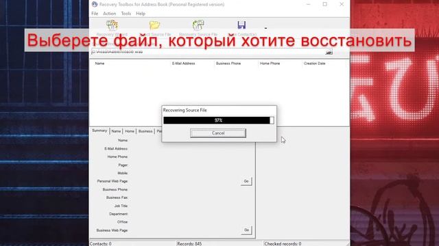
Task: Click the Recovery Toolbox app icon in title bar
Action: [95, 4]
